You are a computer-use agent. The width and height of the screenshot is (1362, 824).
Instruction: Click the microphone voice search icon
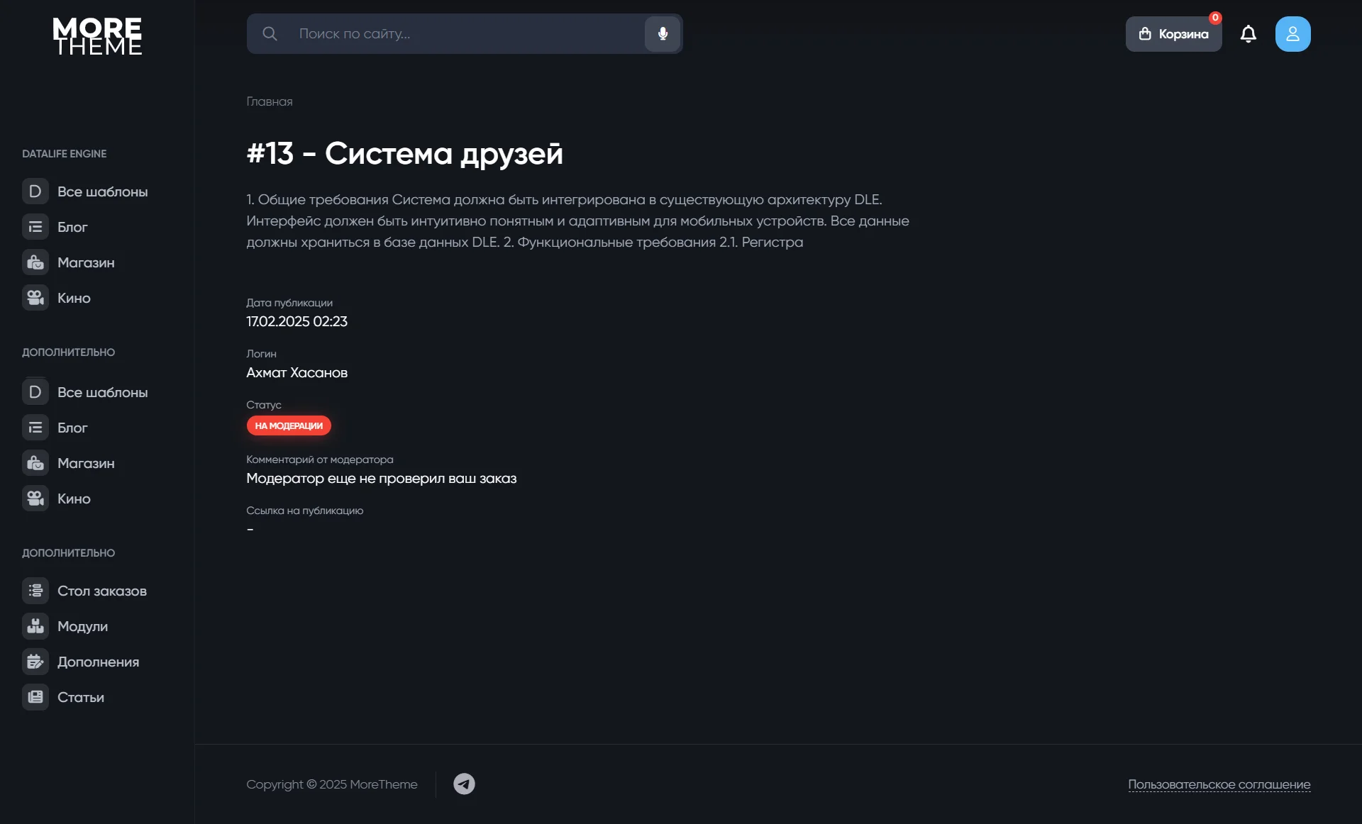coord(663,33)
